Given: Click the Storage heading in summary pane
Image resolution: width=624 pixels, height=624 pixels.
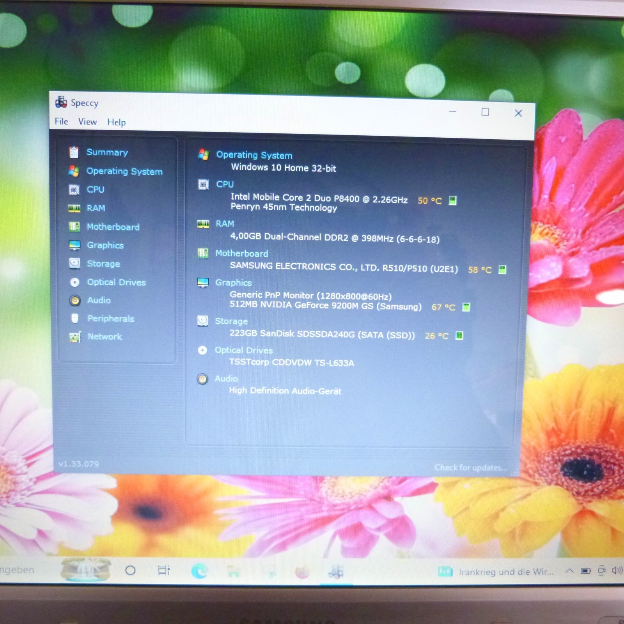Looking at the screenshot, I should pyautogui.click(x=231, y=321).
